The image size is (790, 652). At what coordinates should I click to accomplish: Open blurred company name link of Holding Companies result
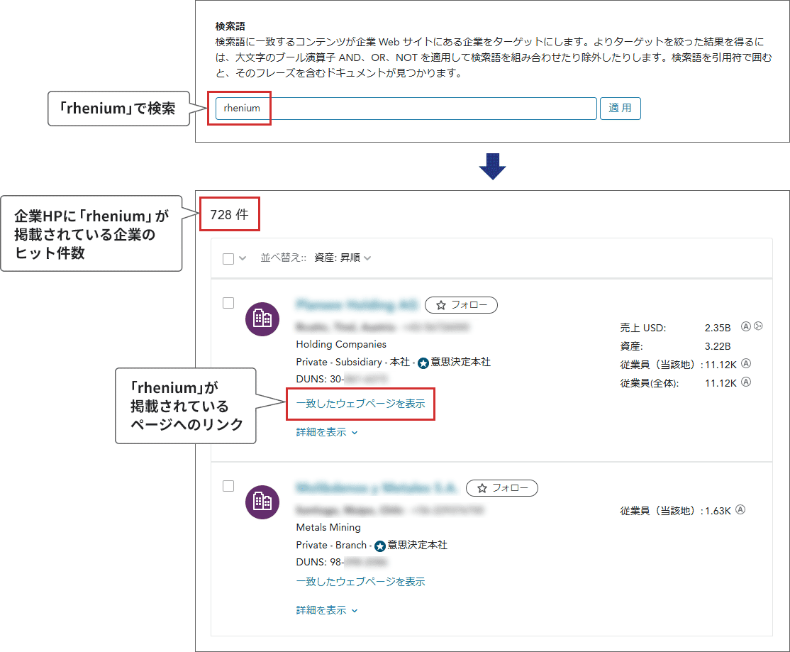357,305
